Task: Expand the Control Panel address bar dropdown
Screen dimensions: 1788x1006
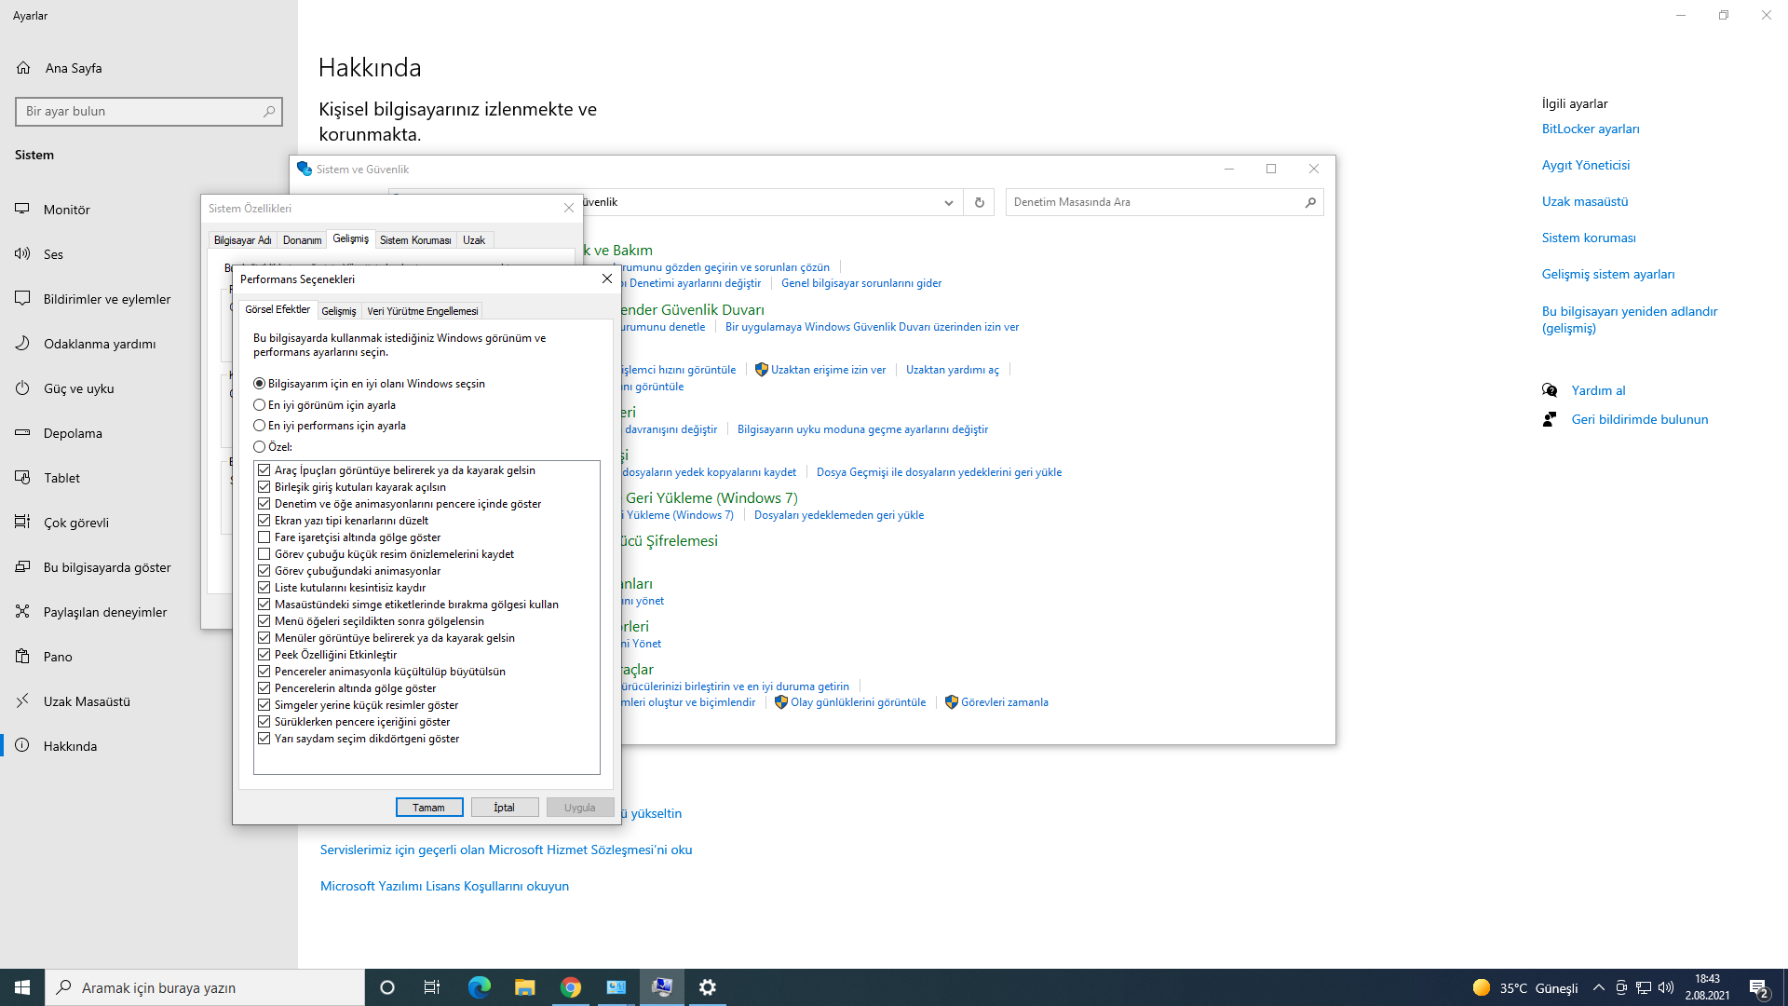Action: coord(948,202)
